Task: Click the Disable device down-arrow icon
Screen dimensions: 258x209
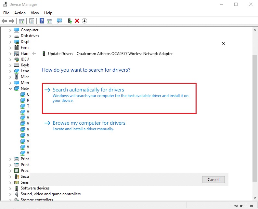Action: tap(84, 21)
